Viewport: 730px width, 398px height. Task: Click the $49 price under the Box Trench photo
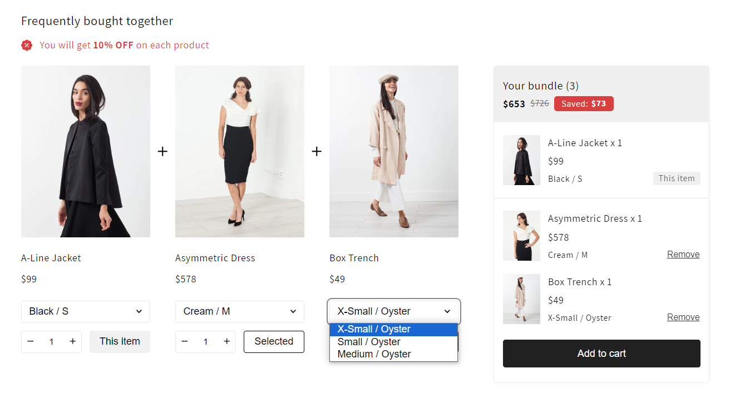337,279
